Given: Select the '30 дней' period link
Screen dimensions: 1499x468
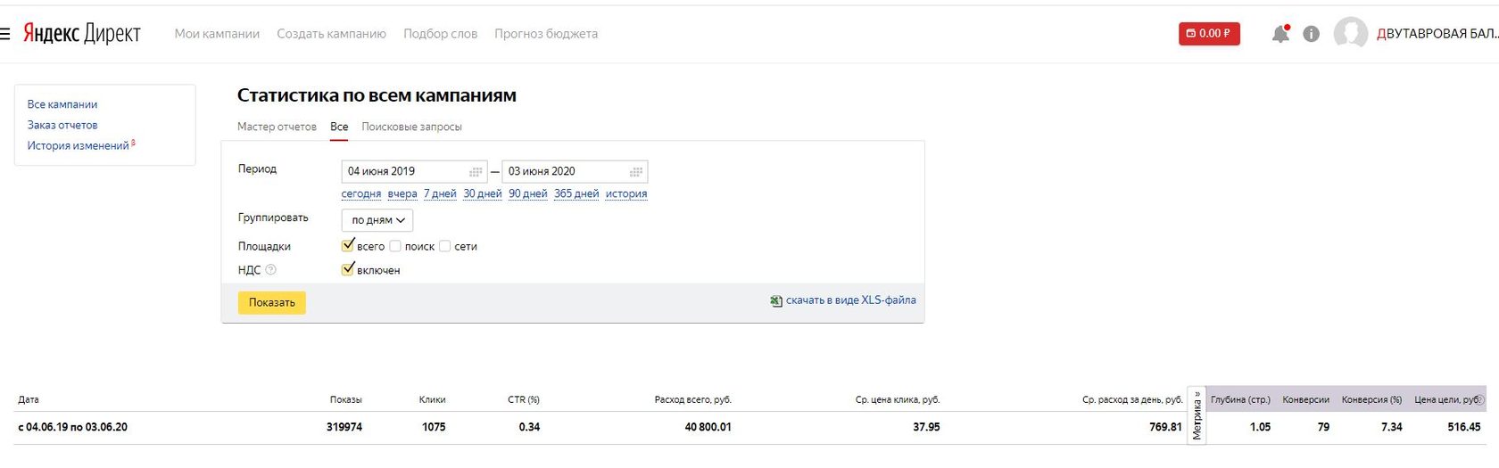Looking at the screenshot, I should (482, 193).
